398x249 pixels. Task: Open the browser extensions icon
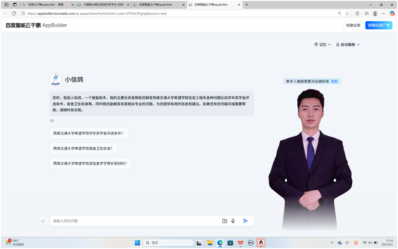357,13
